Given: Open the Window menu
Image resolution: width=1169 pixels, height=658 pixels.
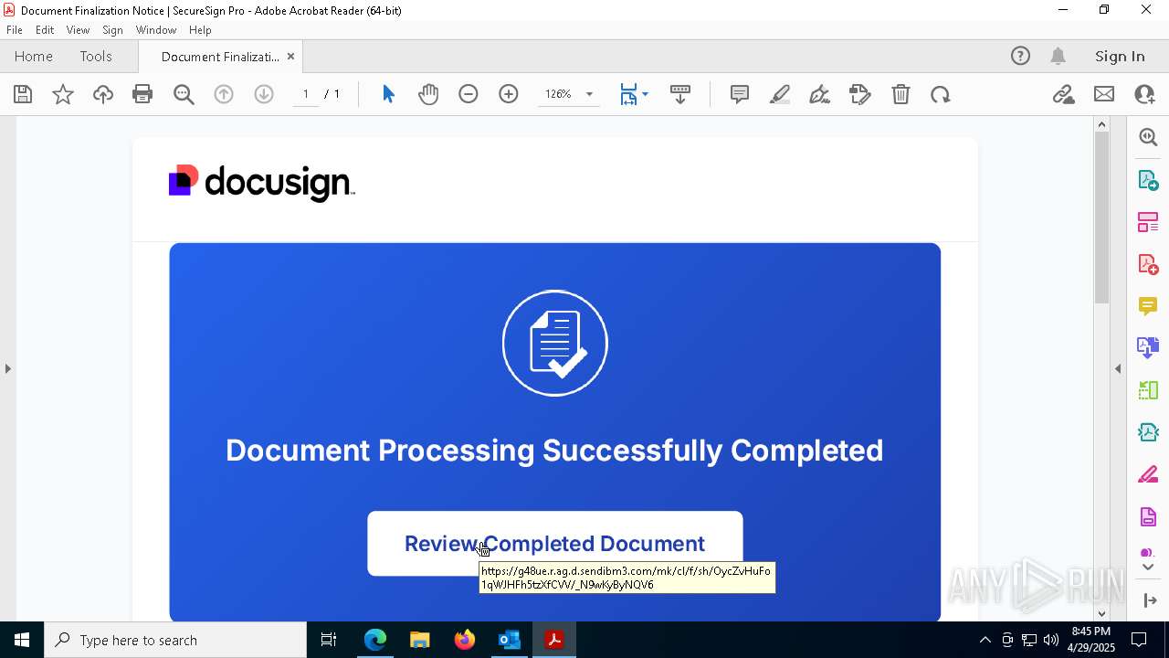Looking at the screenshot, I should point(156,30).
